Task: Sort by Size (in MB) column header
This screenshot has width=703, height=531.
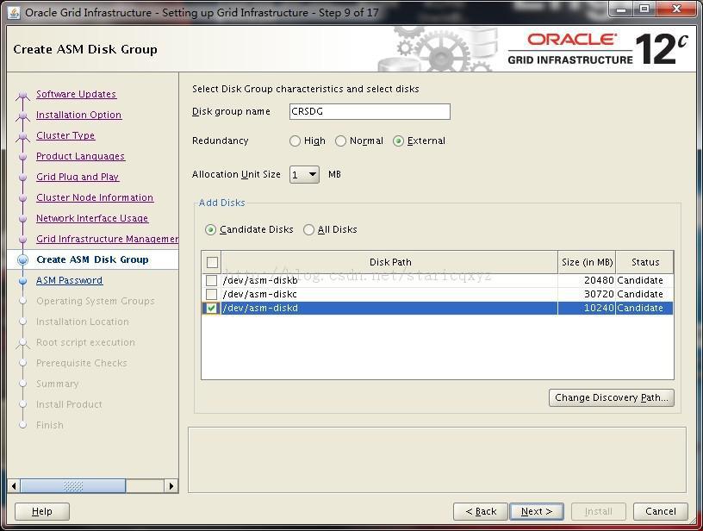Action: (587, 262)
